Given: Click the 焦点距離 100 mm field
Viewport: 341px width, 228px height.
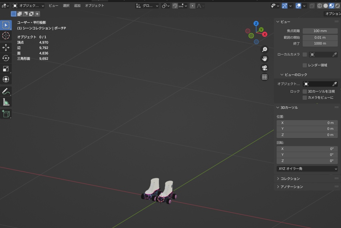Looking at the screenshot, I should click(x=320, y=31).
